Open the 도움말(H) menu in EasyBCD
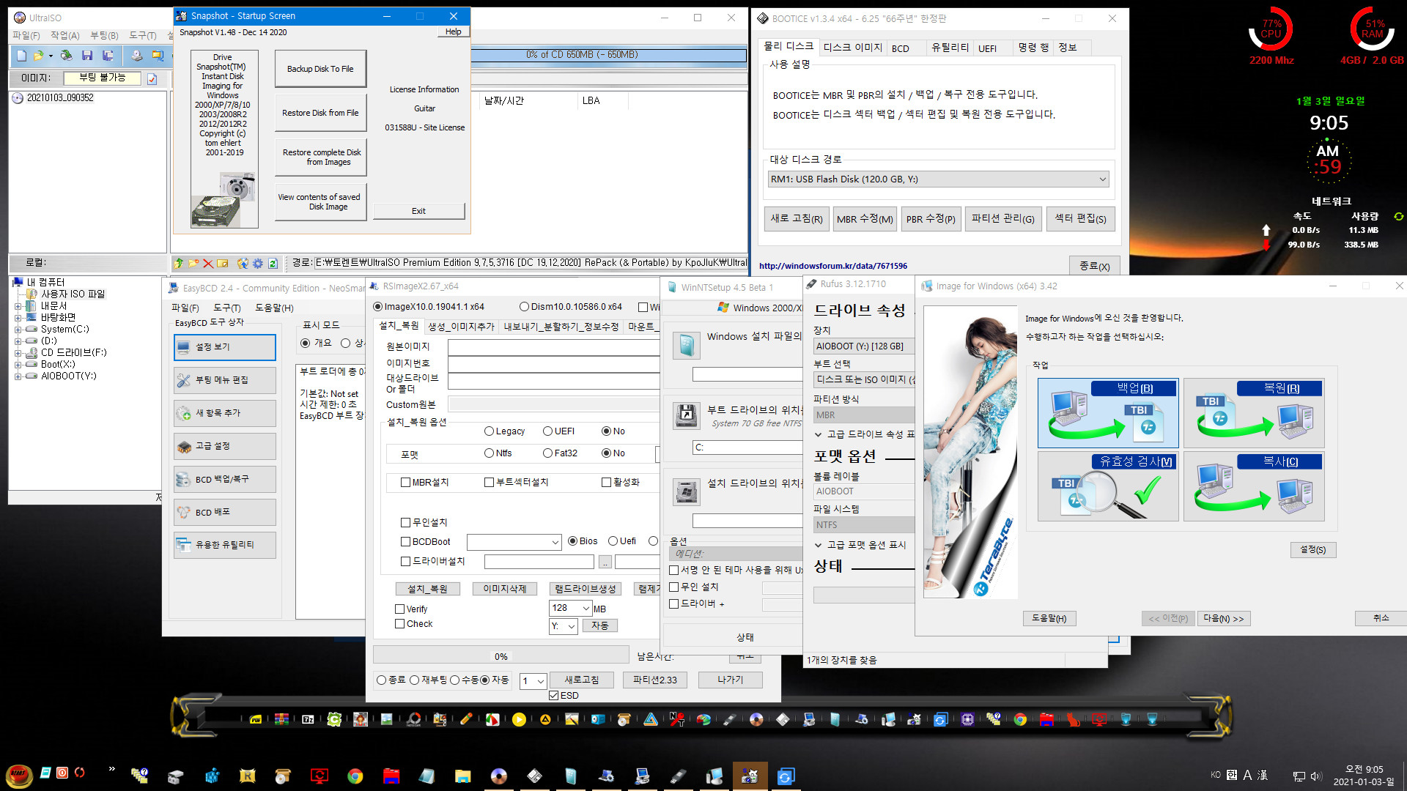Screen dimensions: 1407x791 pyautogui.click(x=274, y=308)
